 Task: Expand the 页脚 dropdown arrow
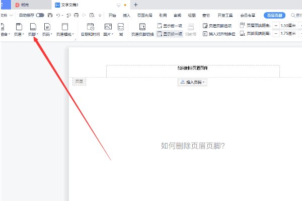(x=37, y=34)
